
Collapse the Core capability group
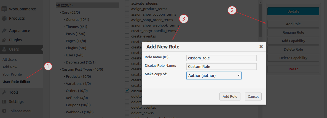click(x=60, y=13)
